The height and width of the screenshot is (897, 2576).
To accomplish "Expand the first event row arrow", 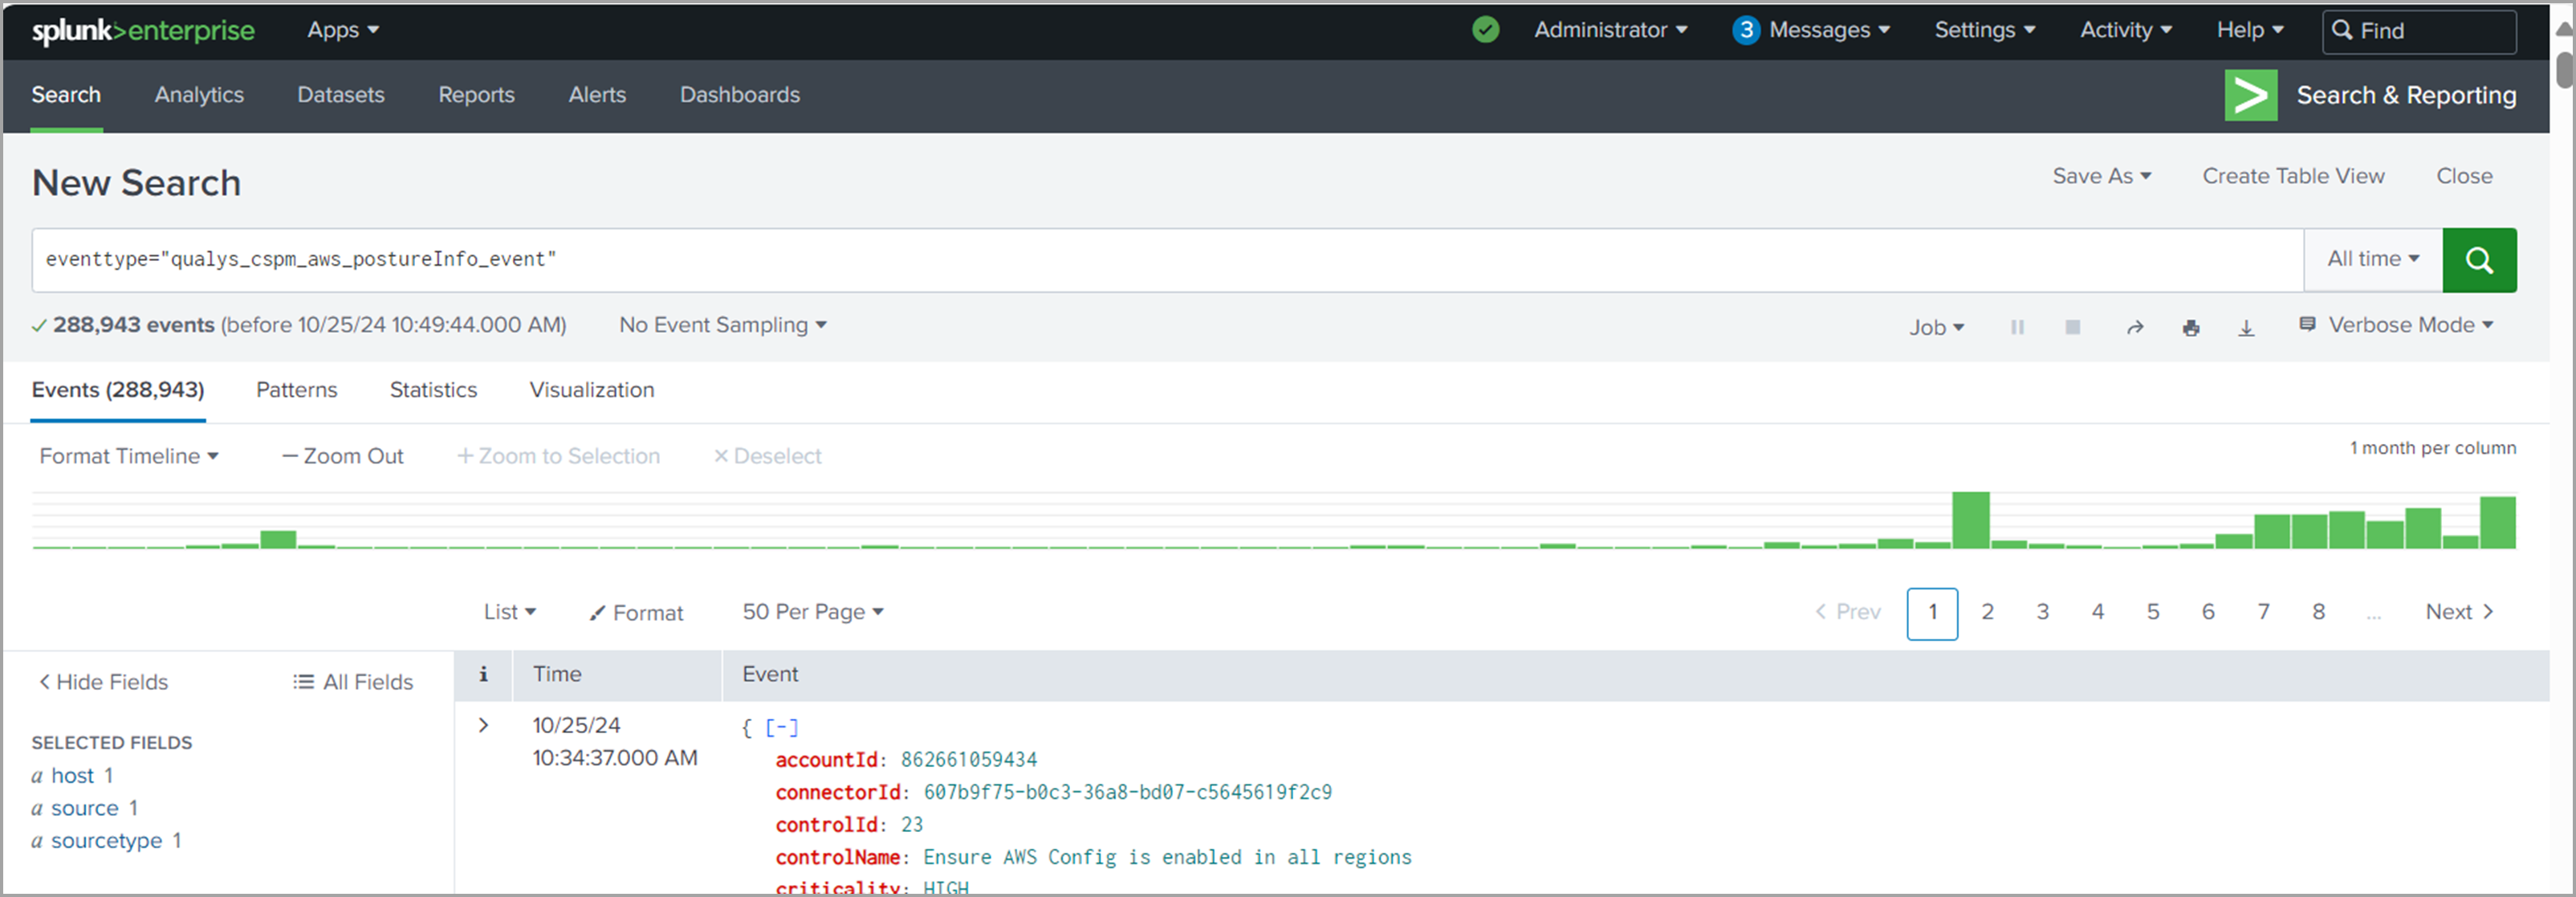I will 484,725.
